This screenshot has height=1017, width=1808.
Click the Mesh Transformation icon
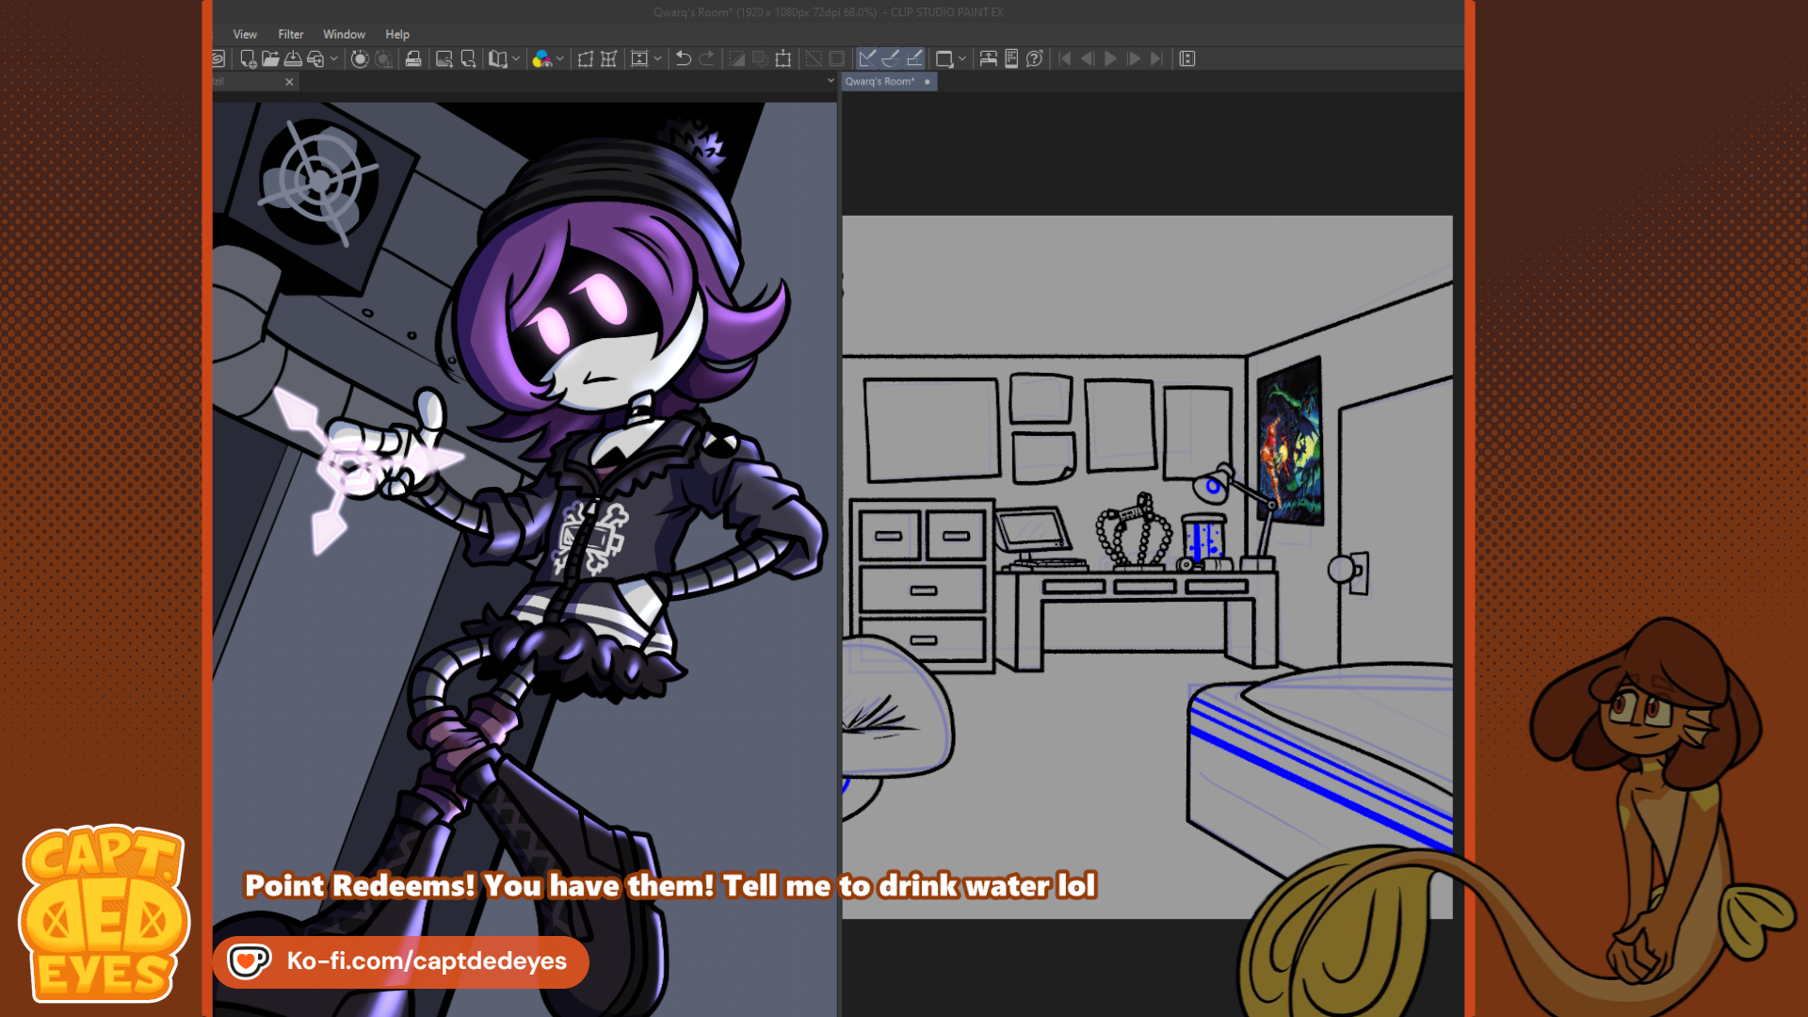click(x=609, y=58)
